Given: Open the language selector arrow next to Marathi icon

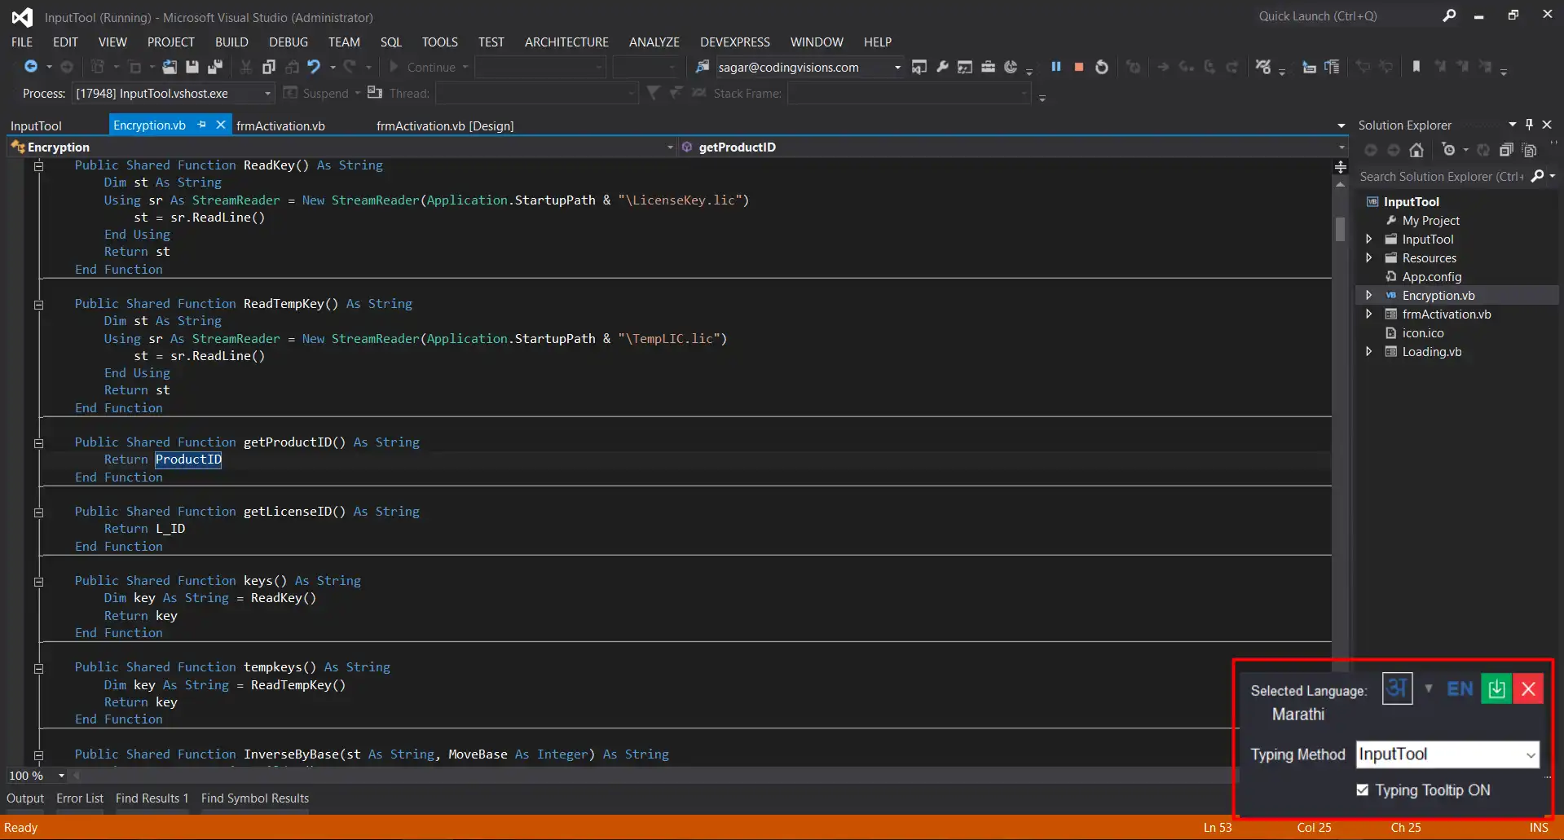Looking at the screenshot, I should pos(1429,688).
